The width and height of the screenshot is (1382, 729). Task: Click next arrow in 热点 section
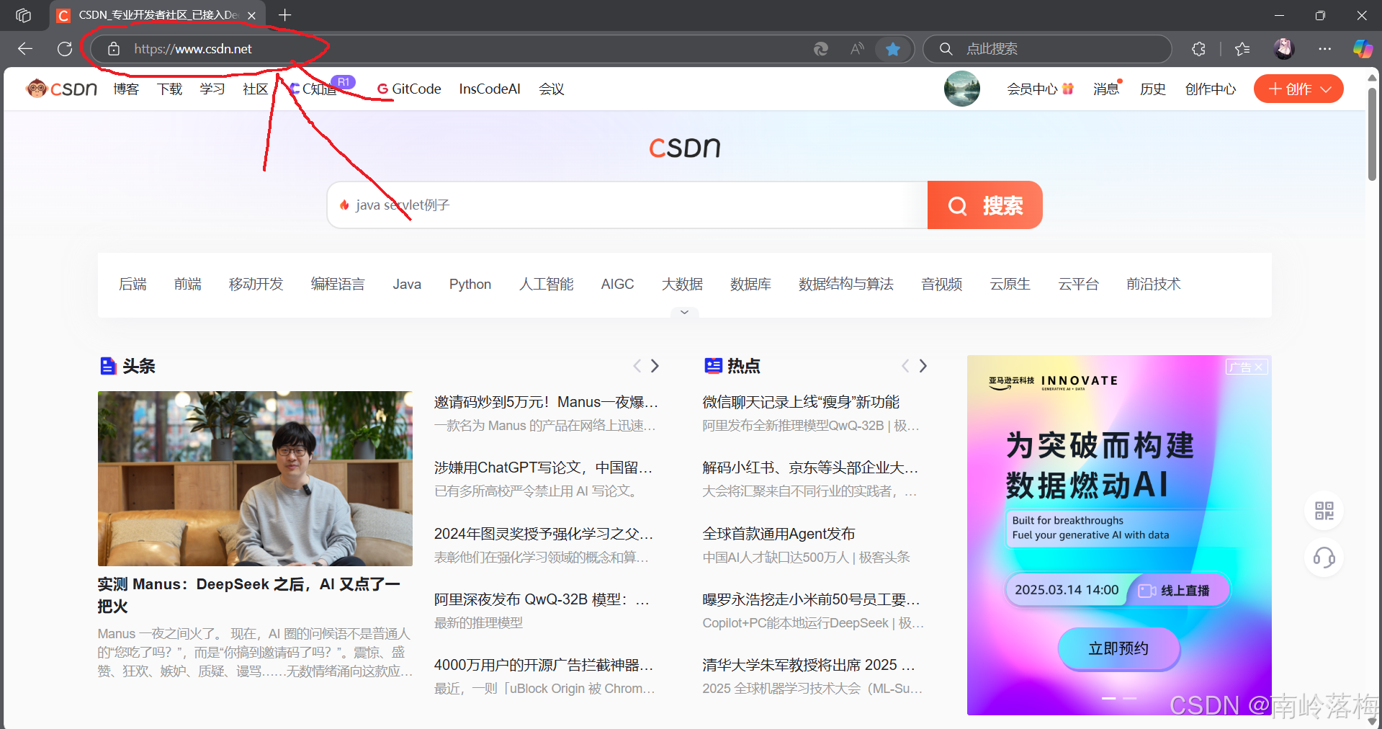[x=923, y=366]
